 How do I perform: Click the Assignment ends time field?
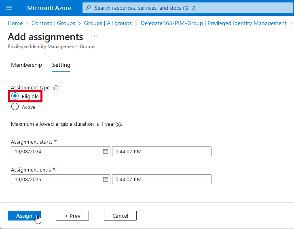click(161, 179)
